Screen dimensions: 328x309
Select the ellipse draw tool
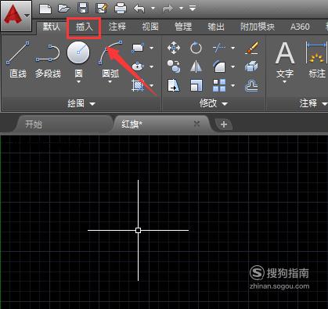pyautogui.click(x=138, y=66)
